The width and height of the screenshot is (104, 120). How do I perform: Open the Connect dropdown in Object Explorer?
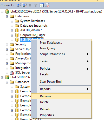click(x=8, y=5)
